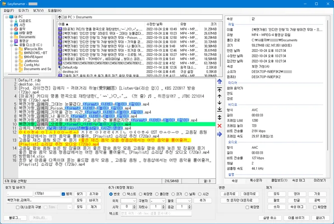This screenshot has width=334, height=224.
Task: Select the 폴더명 radio button
Action: tap(157, 194)
